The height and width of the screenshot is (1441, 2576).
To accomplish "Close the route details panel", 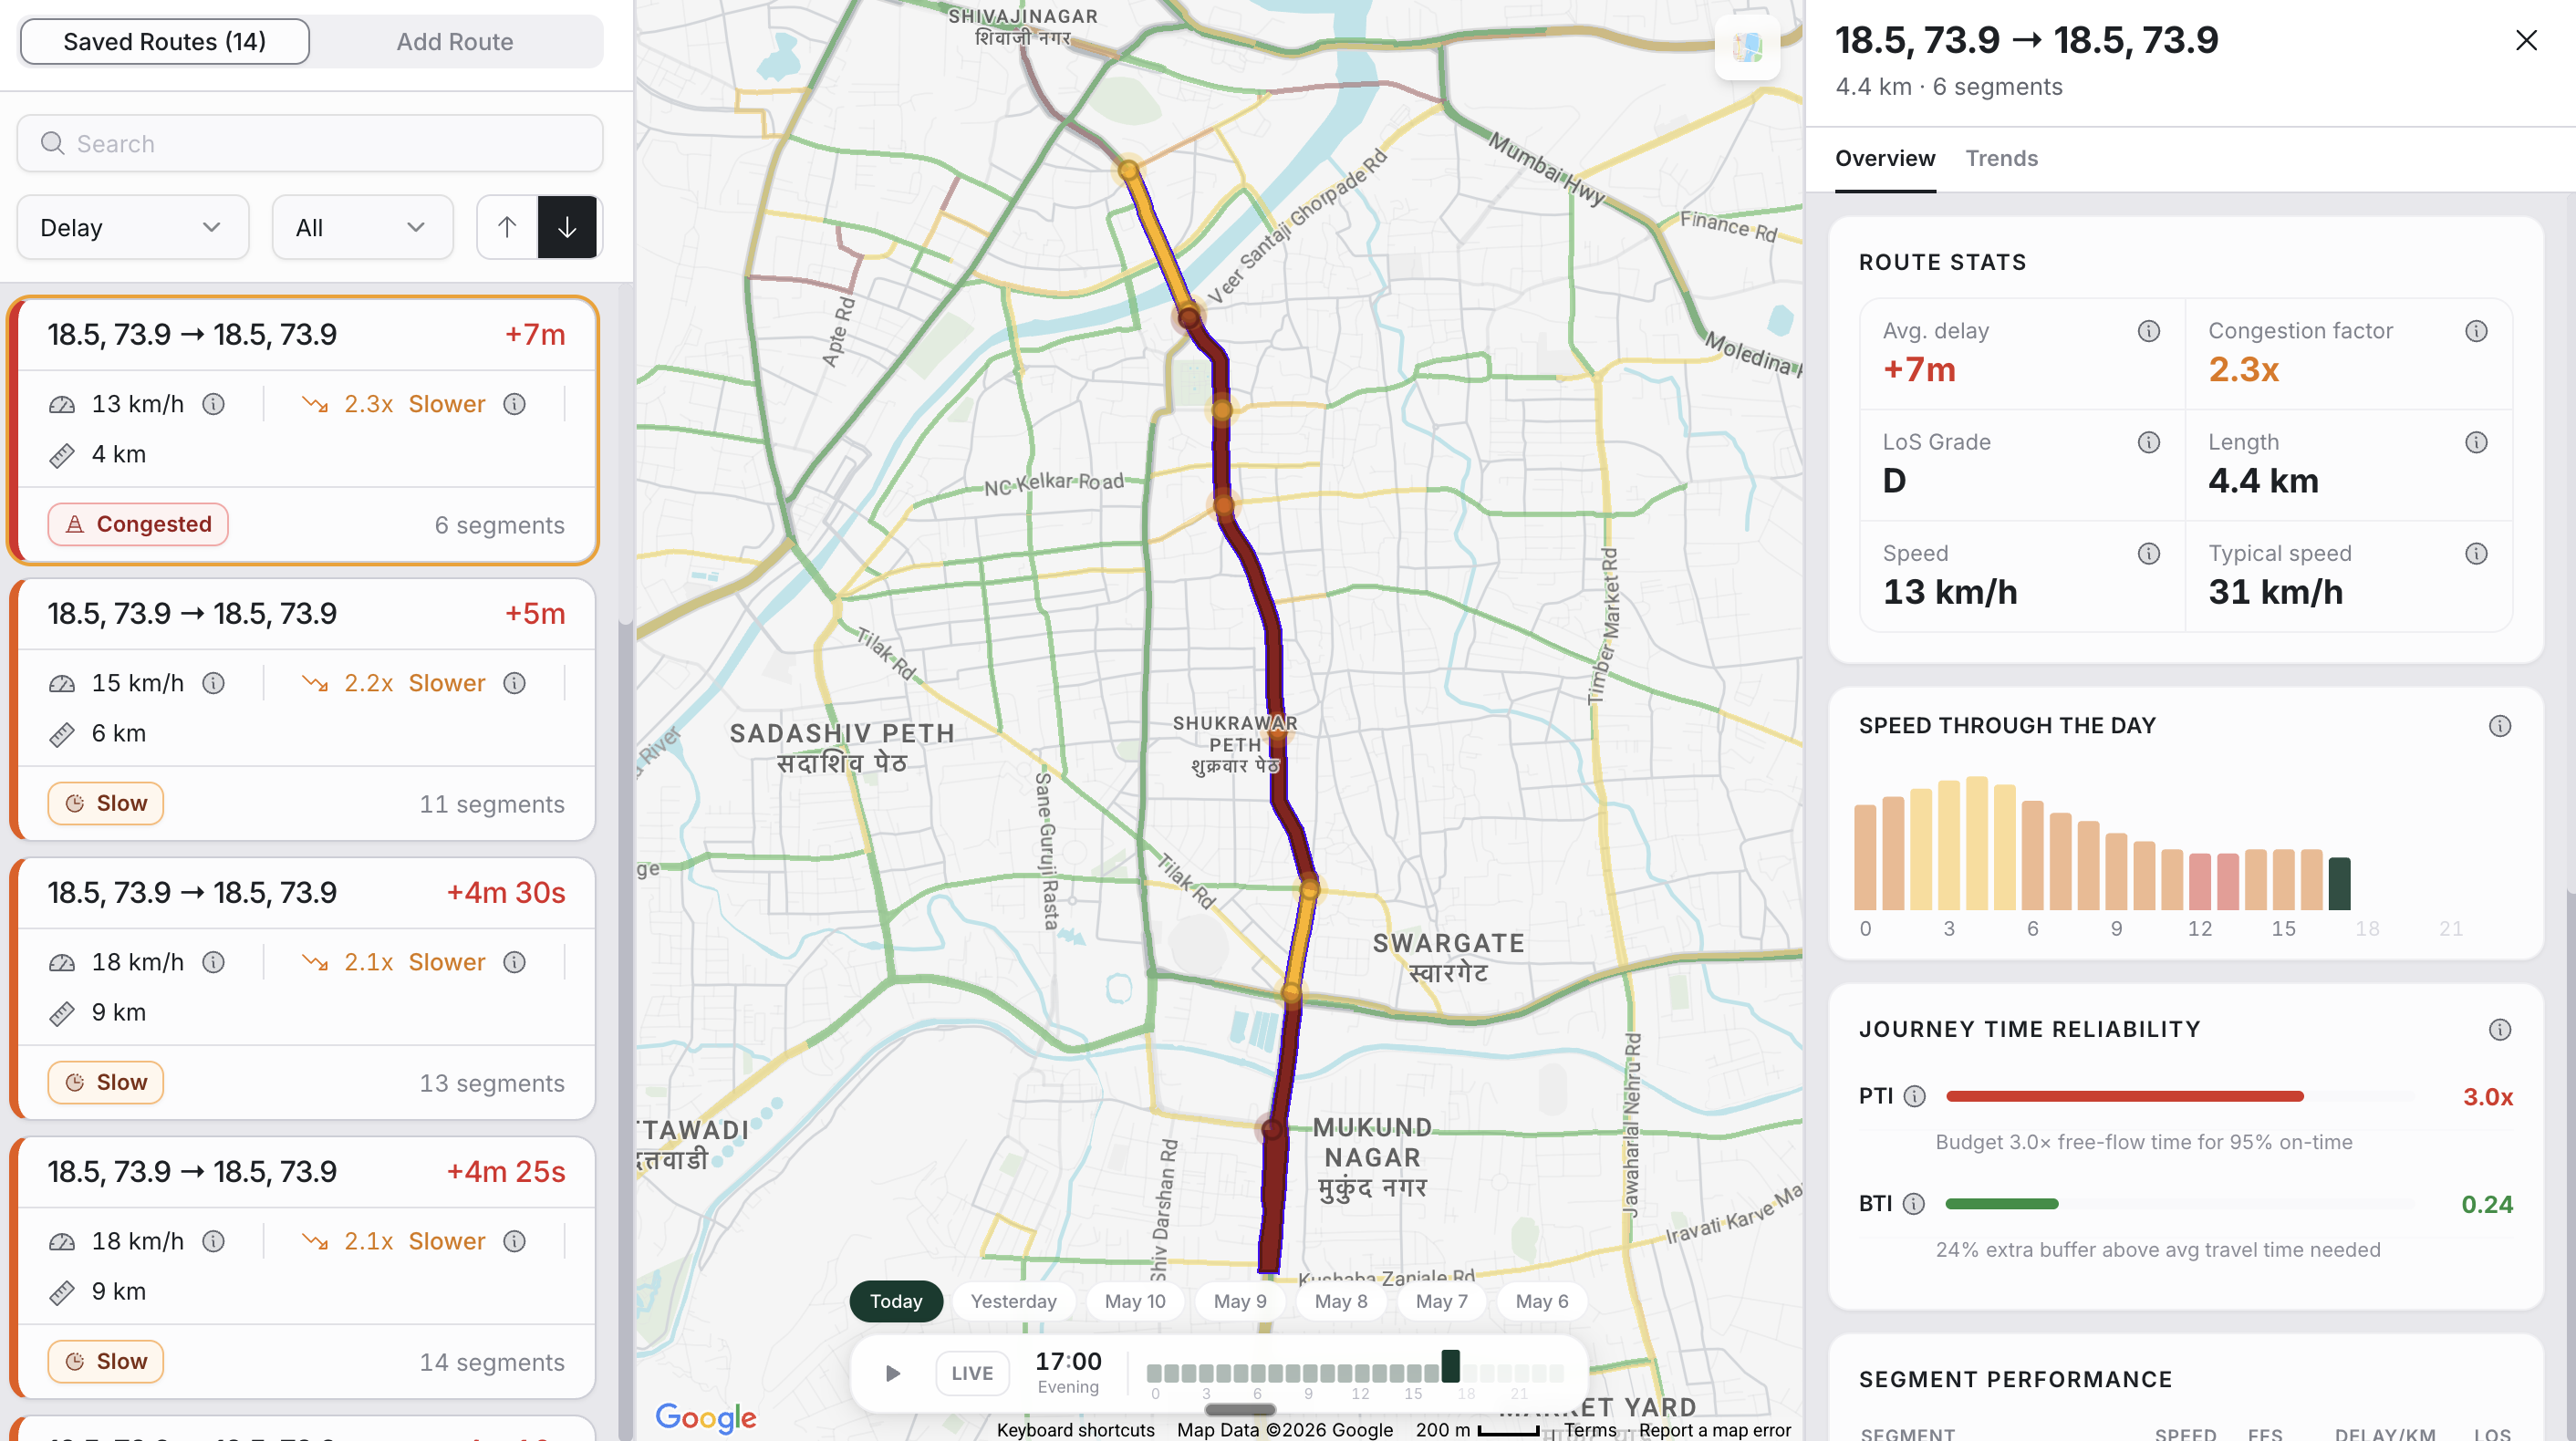I will [x=2526, y=40].
